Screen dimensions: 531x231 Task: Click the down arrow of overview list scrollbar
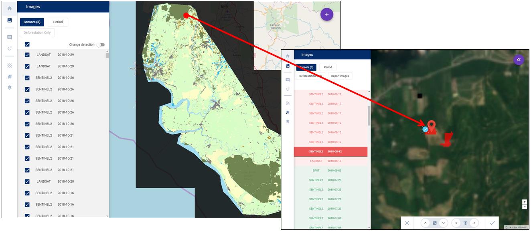coord(107,216)
